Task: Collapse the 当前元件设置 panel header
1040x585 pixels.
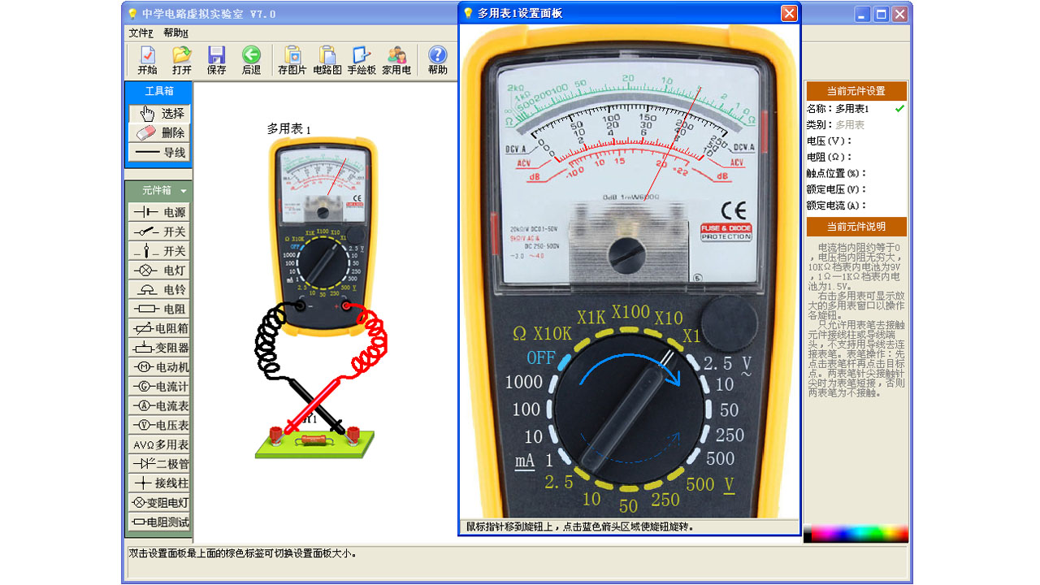Action: pyautogui.click(x=856, y=91)
